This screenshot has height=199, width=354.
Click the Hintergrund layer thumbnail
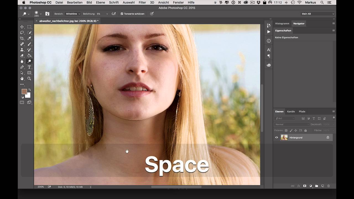[284, 137]
